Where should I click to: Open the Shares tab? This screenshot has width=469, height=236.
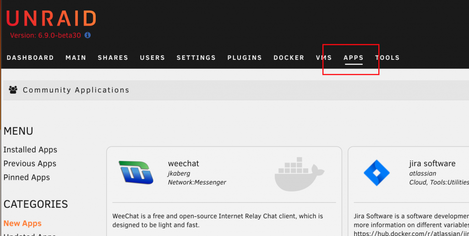point(113,58)
